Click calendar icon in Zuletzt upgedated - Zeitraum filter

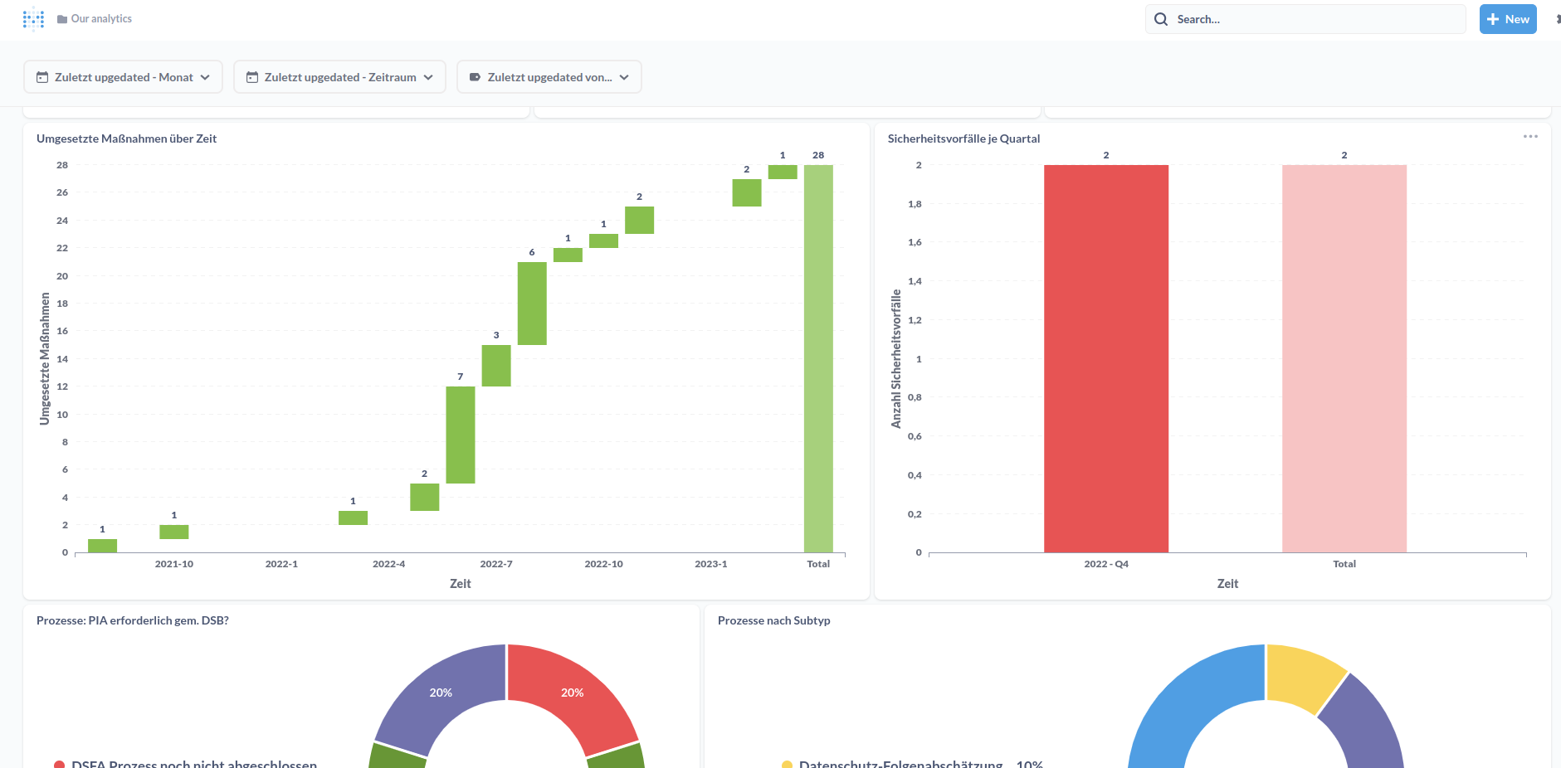[x=252, y=77]
